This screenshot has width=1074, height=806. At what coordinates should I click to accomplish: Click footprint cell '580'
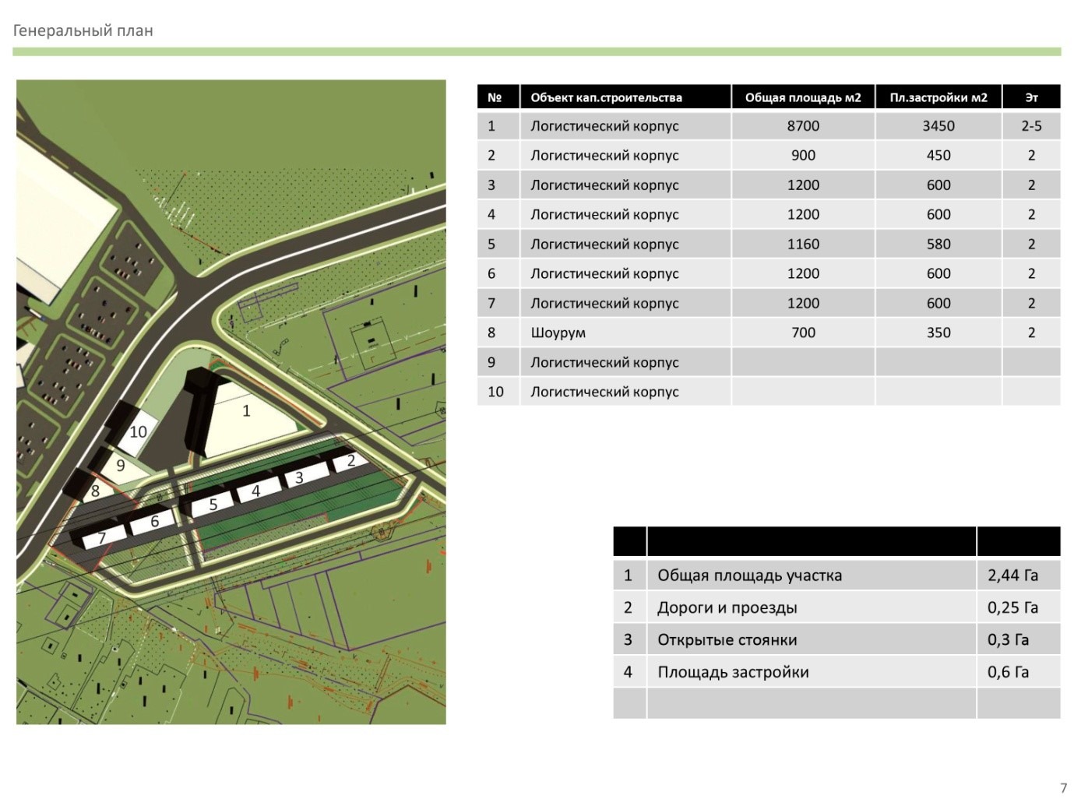(x=938, y=244)
